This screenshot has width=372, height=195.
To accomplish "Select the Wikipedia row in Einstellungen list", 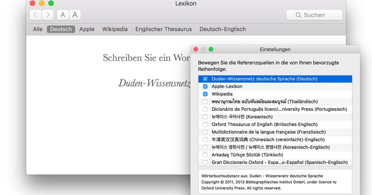I will [275, 94].
